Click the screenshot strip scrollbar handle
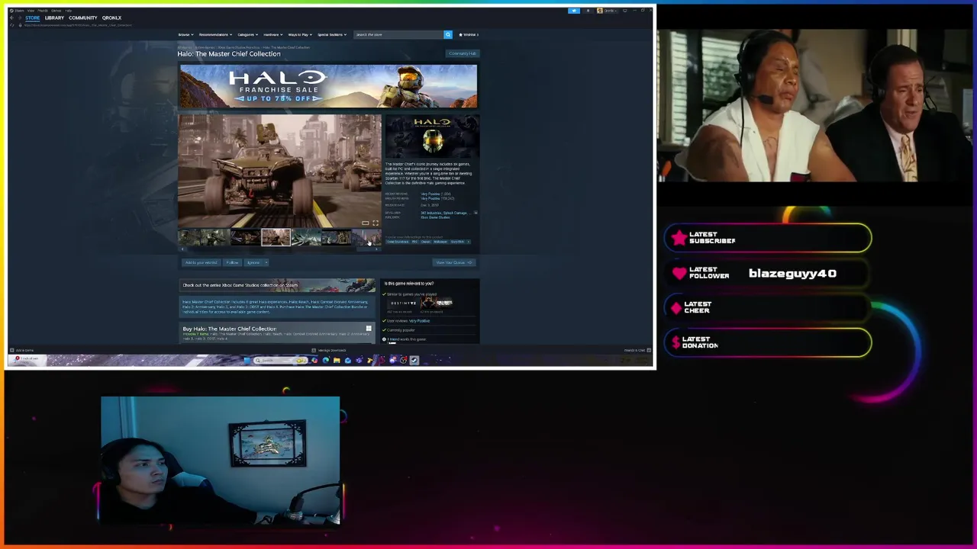The height and width of the screenshot is (549, 977). (x=365, y=249)
